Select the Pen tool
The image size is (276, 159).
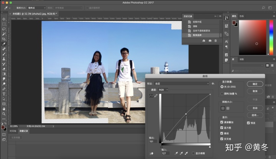point(4,89)
